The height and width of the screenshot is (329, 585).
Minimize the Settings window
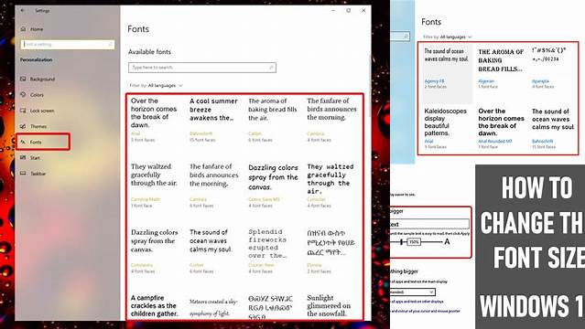coord(333,10)
